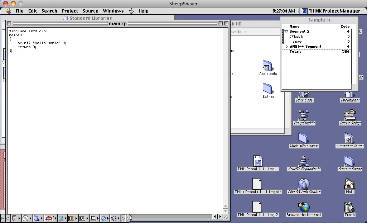Open the File Sharing control strip module
This screenshot has height=223, width=367.
[x=38, y=219]
